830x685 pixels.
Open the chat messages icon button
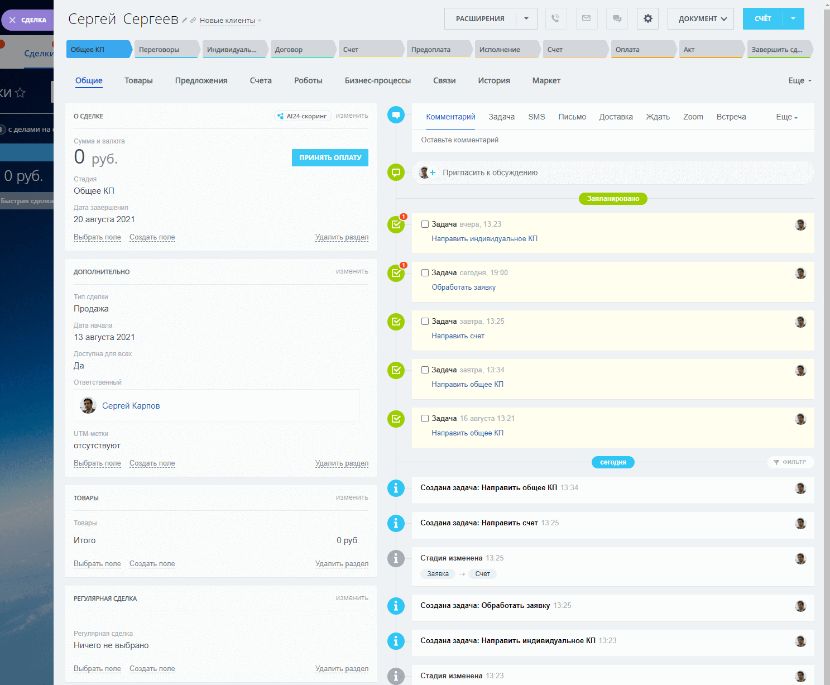tap(617, 18)
